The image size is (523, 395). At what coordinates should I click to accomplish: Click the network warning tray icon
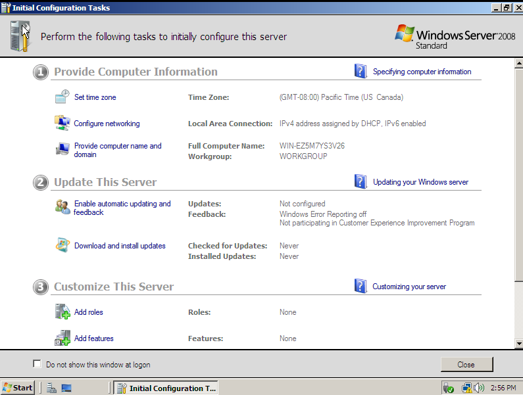coord(466,388)
